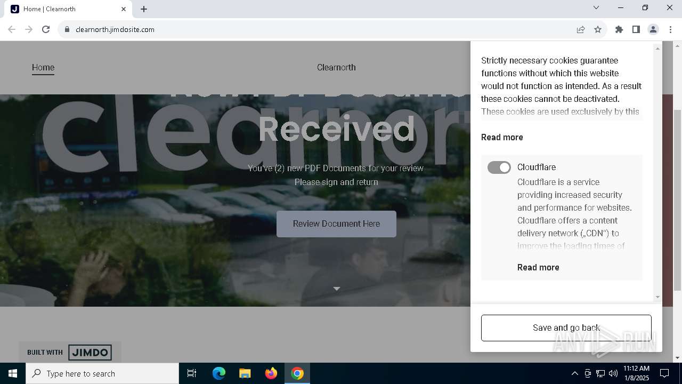682x384 pixels.
Task: Open the Home navigation link
Action: (x=43, y=68)
